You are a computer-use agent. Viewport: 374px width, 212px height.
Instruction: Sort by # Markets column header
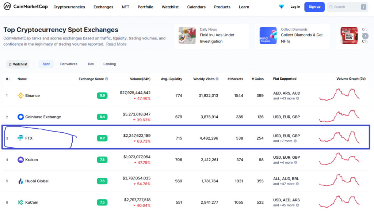coord(235,79)
